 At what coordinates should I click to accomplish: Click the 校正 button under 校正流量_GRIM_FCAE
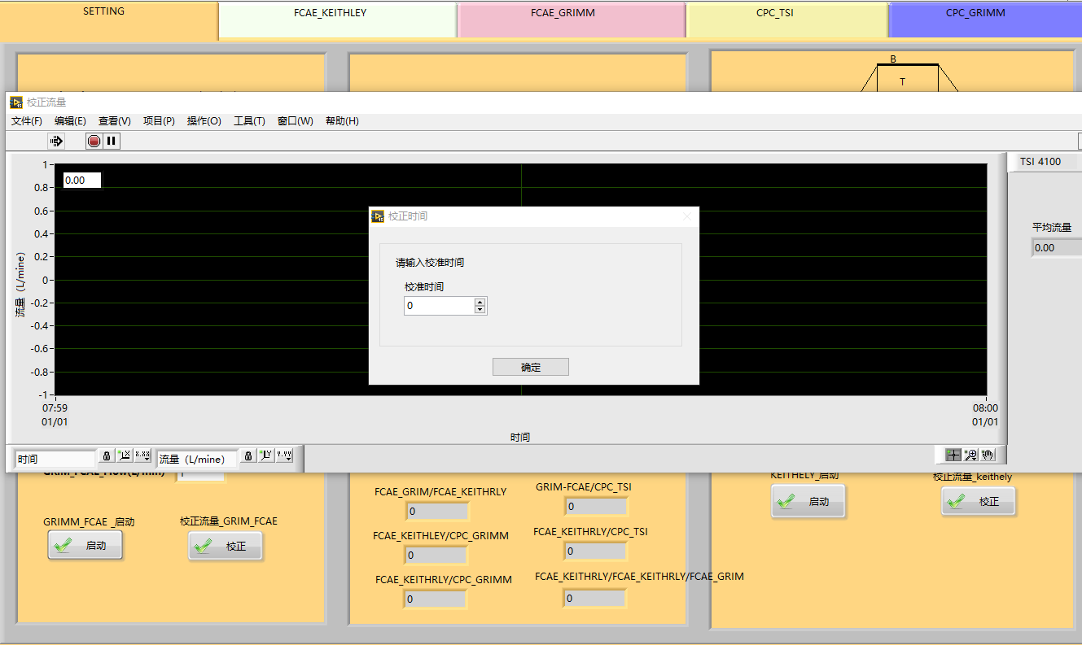click(226, 547)
